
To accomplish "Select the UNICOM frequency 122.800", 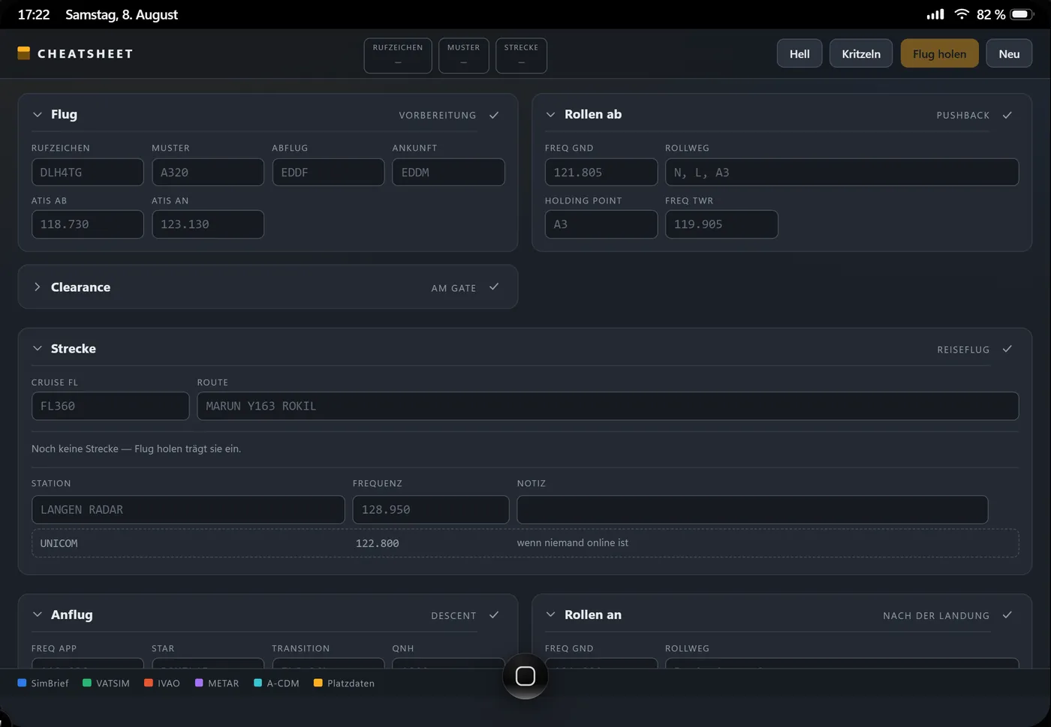I will pyautogui.click(x=378, y=543).
